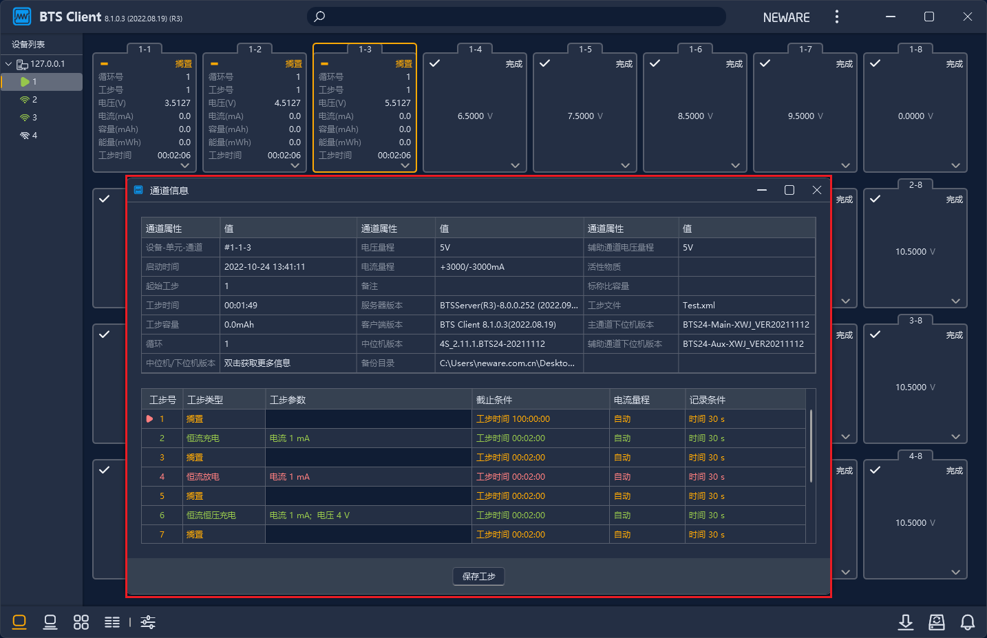The image size is (987, 638).
Task: Click the three-dot menu beside NEWARE
Action: click(x=837, y=17)
